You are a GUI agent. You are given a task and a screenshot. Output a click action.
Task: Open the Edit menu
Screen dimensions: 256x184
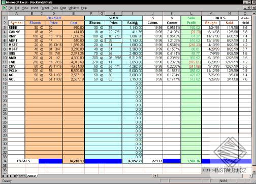click(x=17, y=8)
